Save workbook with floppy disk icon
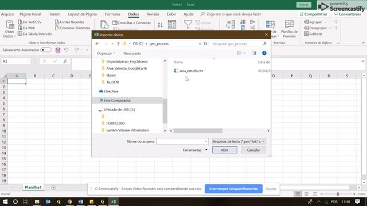 point(58,50)
